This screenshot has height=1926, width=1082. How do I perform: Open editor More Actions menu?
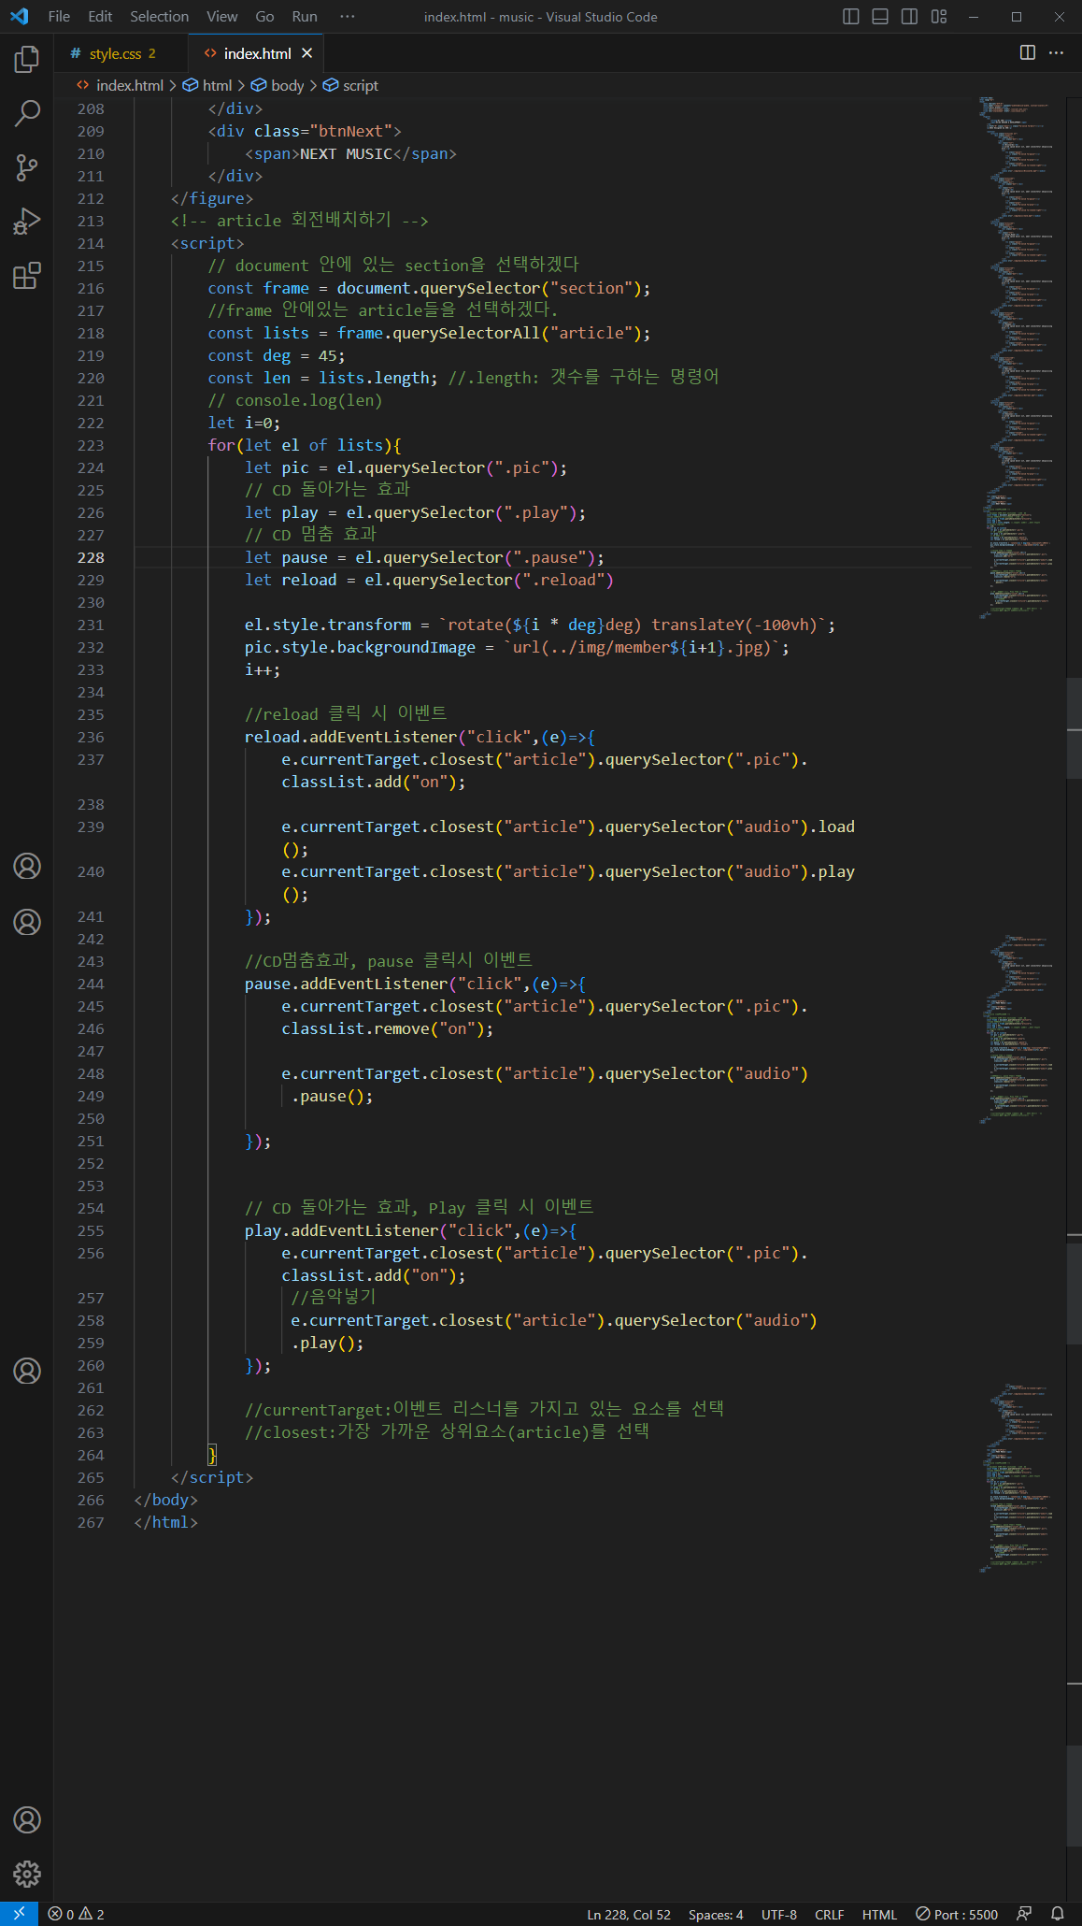pos(1056,53)
